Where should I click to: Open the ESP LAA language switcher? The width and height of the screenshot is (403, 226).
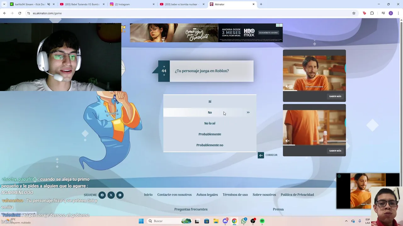(368, 221)
